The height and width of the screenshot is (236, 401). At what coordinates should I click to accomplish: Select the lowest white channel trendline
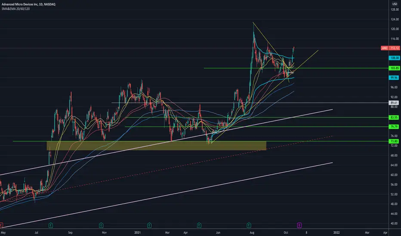coord(166,195)
